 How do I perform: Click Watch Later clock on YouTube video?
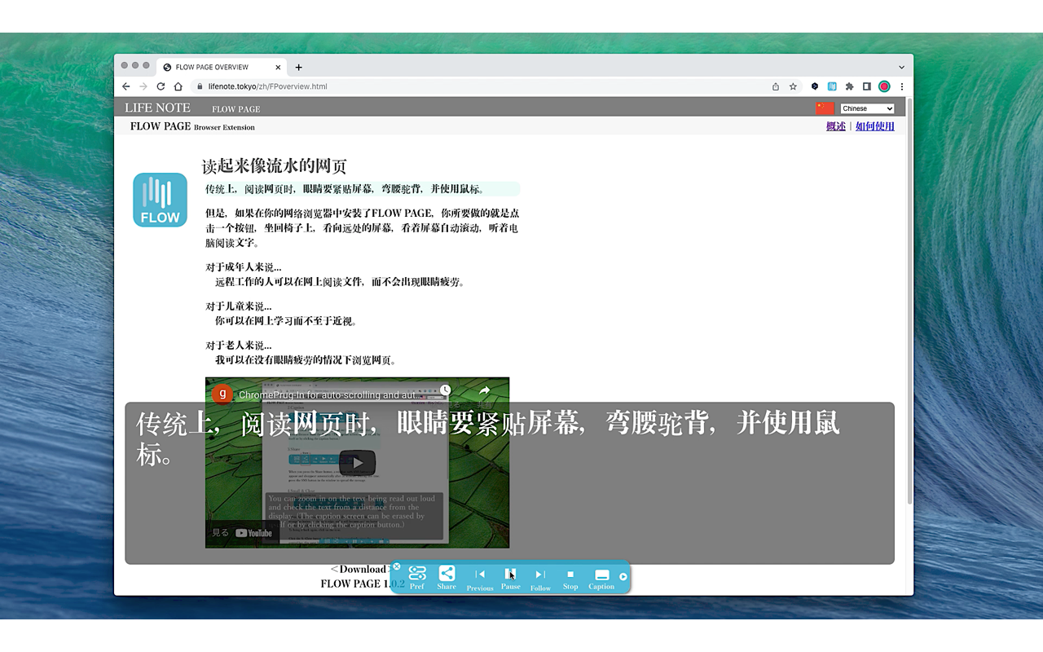click(x=445, y=391)
